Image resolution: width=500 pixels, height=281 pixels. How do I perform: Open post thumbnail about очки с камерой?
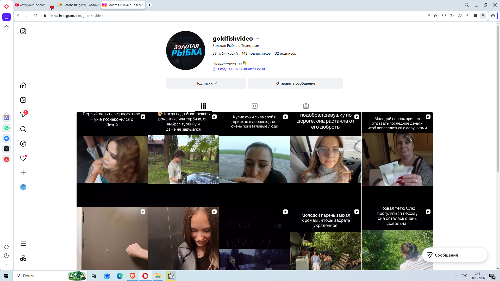tap(254, 159)
